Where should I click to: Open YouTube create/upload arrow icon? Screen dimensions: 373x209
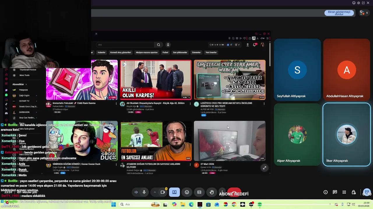(x=248, y=45)
